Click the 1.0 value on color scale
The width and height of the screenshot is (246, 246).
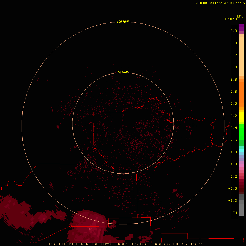pos(234,164)
